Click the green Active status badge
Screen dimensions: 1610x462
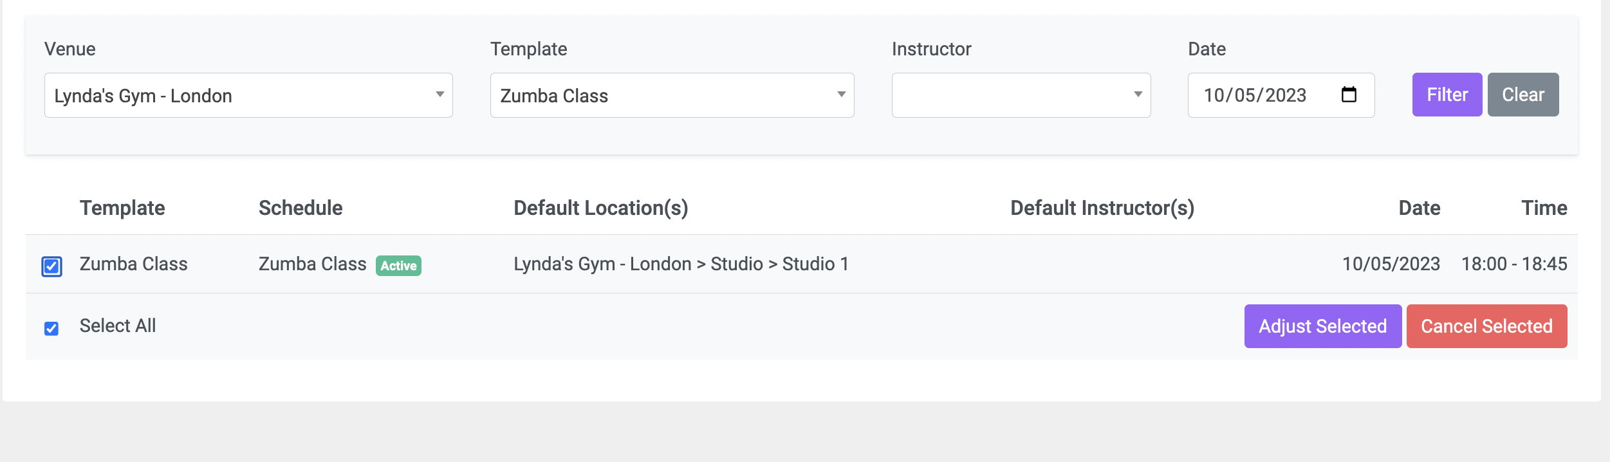[x=398, y=266]
